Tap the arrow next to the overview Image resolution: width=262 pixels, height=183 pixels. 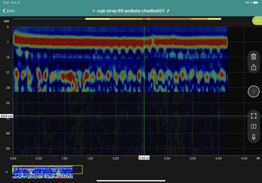(6, 172)
